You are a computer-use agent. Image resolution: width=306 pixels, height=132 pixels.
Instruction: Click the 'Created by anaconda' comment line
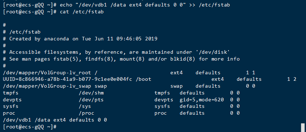(80, 39)
